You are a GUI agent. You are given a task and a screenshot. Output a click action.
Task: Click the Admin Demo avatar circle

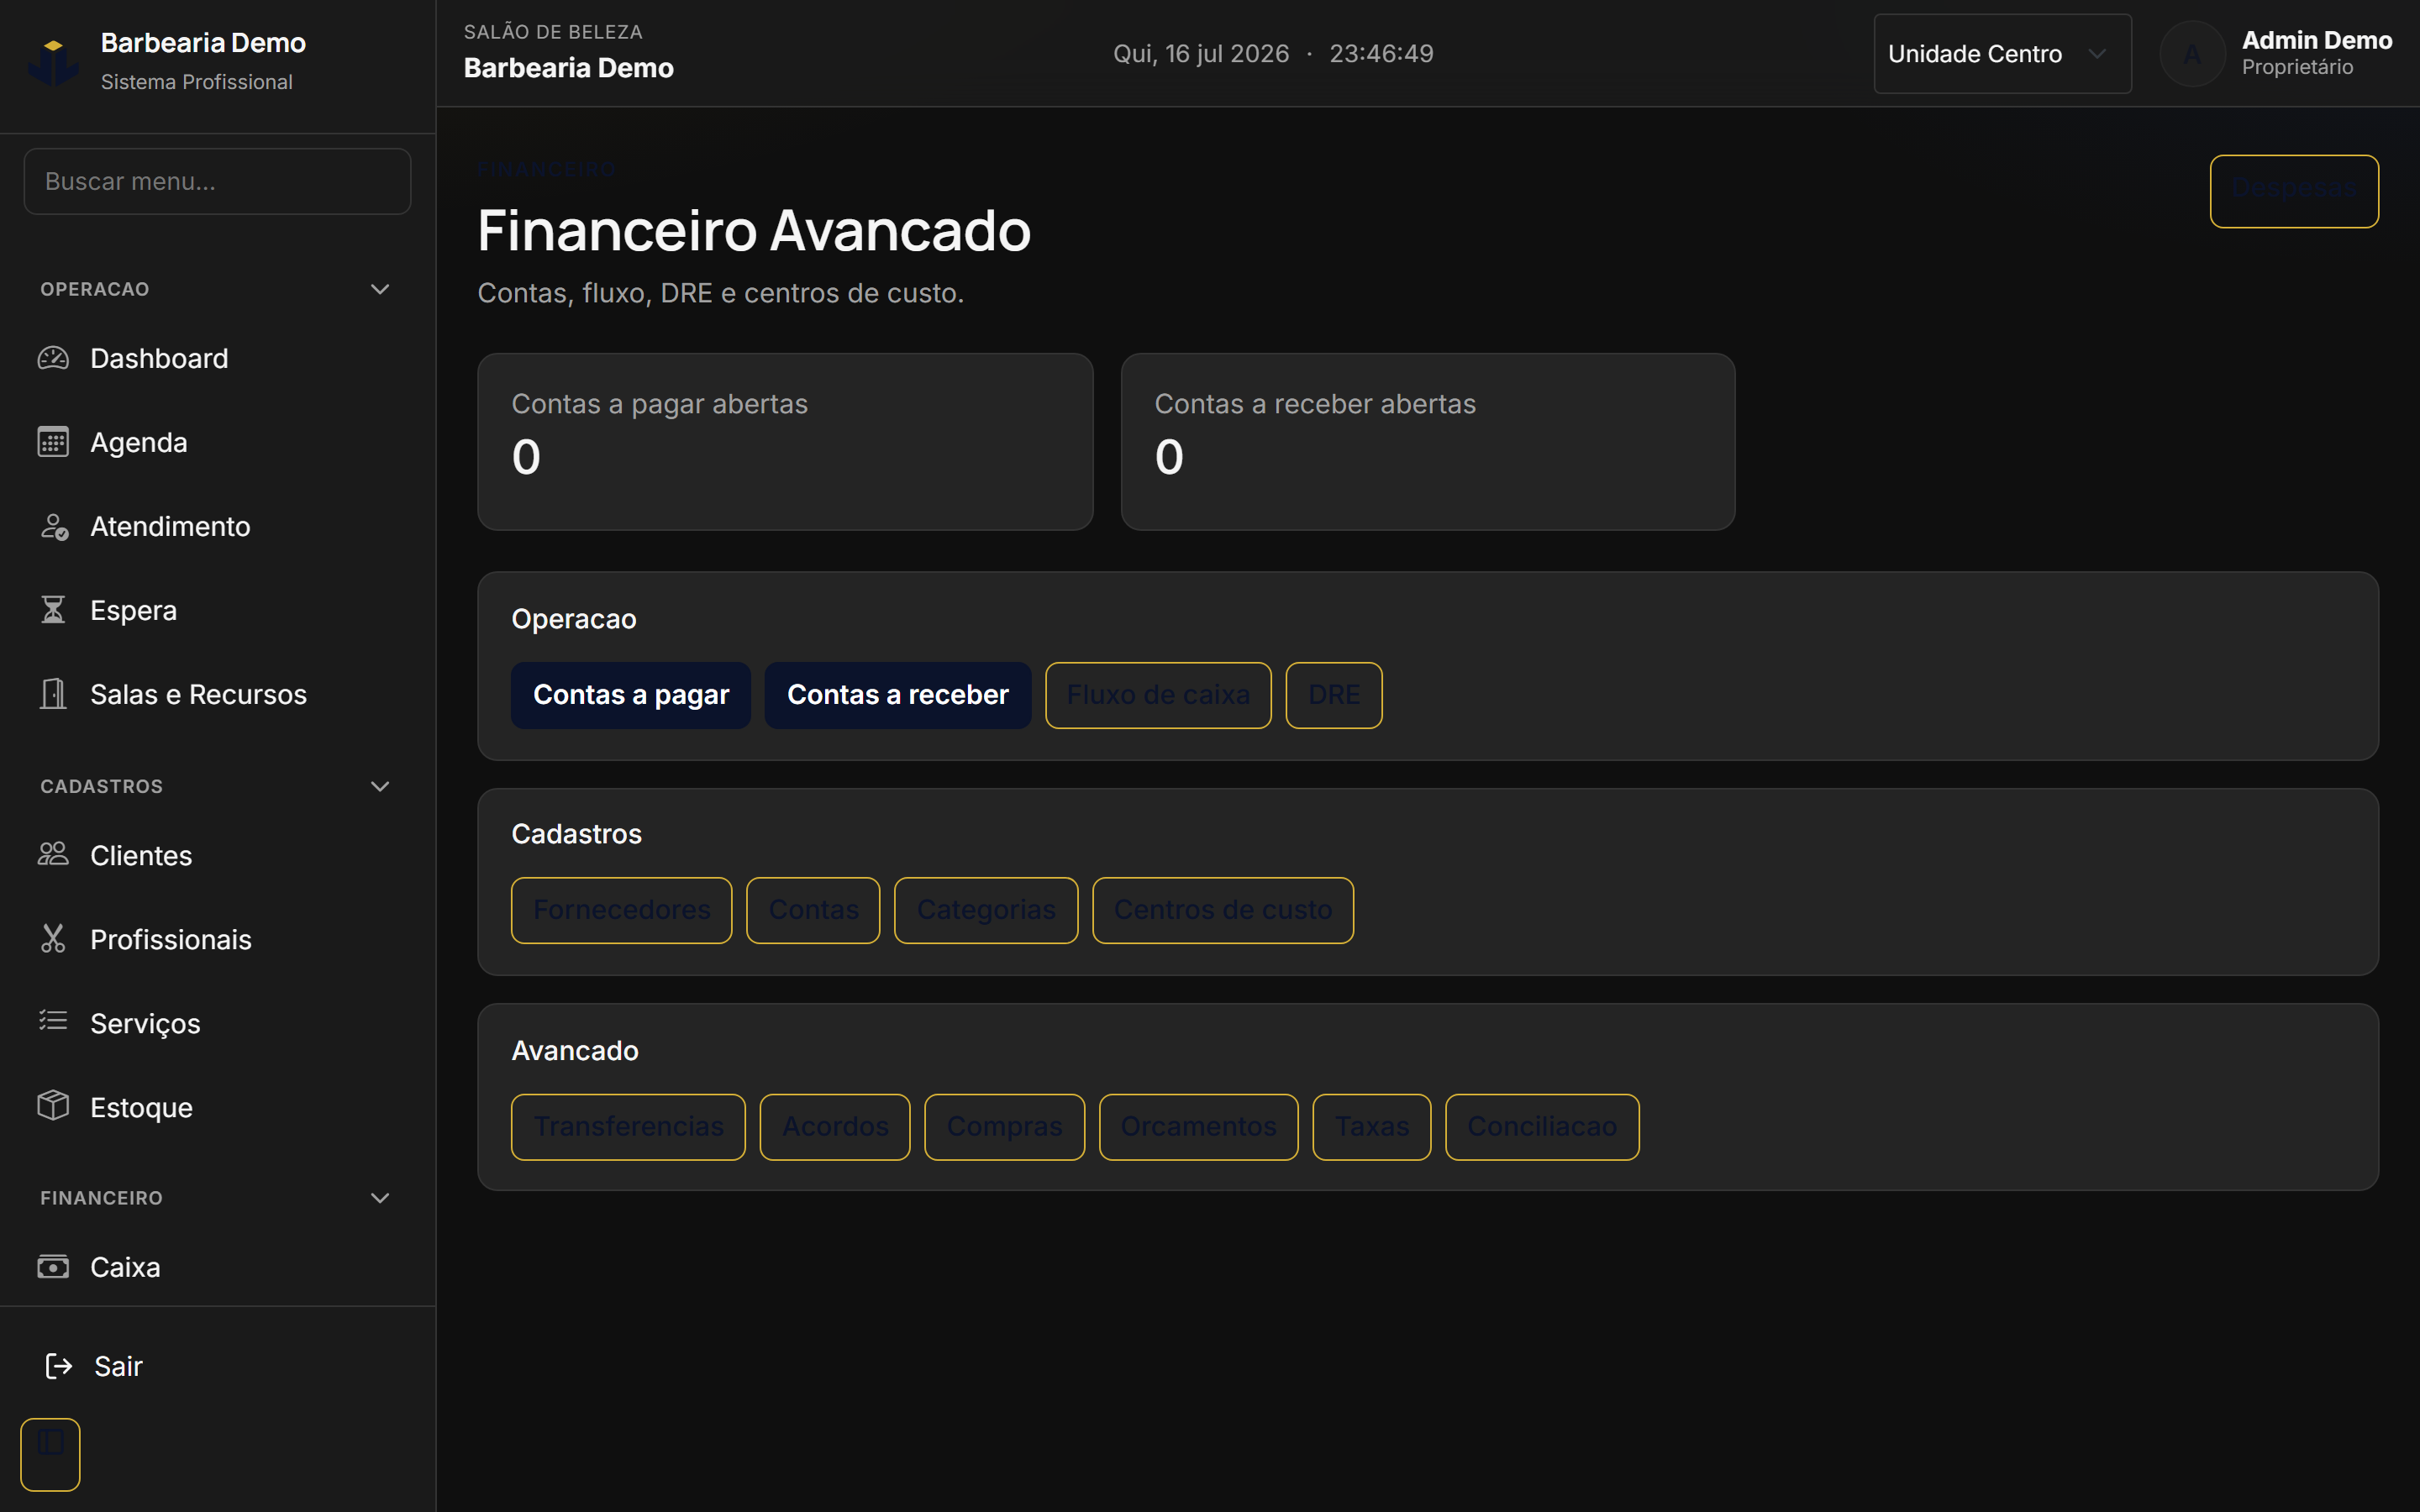(2192, 54)
